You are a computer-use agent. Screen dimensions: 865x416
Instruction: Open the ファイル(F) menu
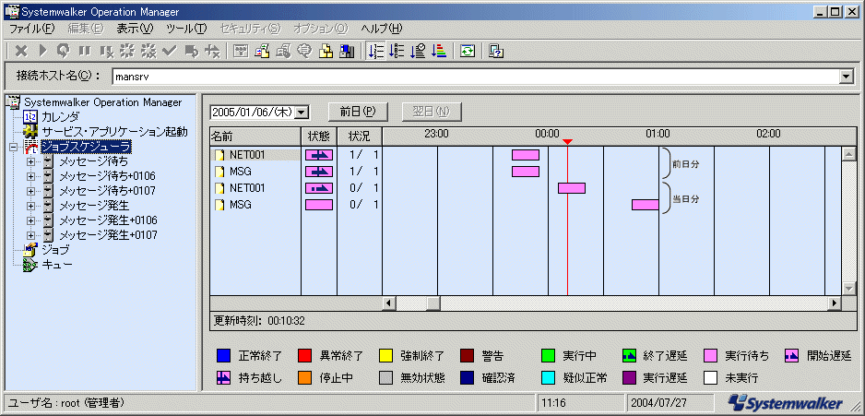pyautogui.click(x=32, y=29)
